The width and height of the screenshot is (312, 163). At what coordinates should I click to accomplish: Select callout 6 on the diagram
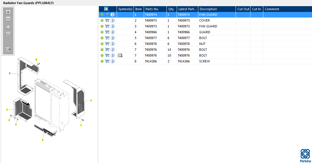coord(16,125)
